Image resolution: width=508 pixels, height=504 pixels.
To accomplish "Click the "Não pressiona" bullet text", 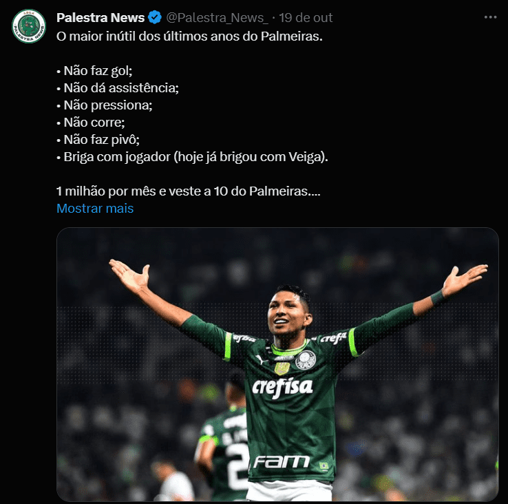I will (104, 105).
